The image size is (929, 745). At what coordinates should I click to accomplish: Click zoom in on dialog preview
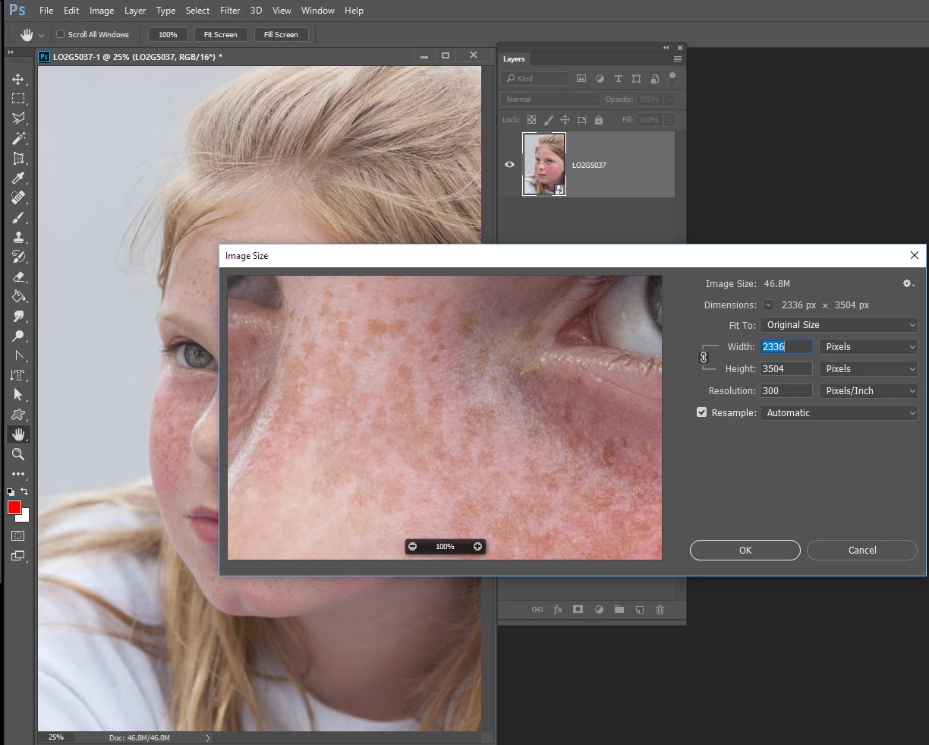click(x=477, y=547)
